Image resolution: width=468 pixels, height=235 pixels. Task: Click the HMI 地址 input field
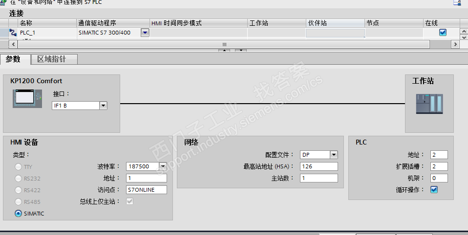[147, 178]
